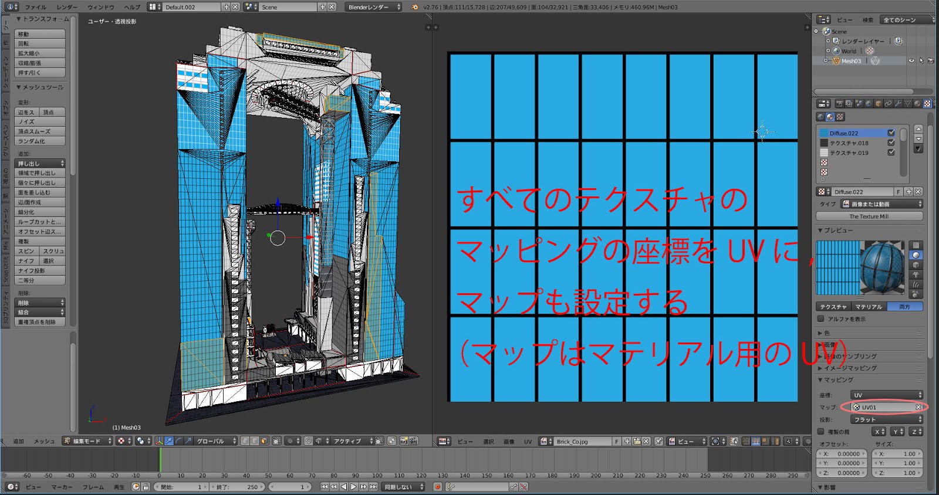
Task: Open the 投影 フラット projection dropdown
Action: click(x=887, y=419)
